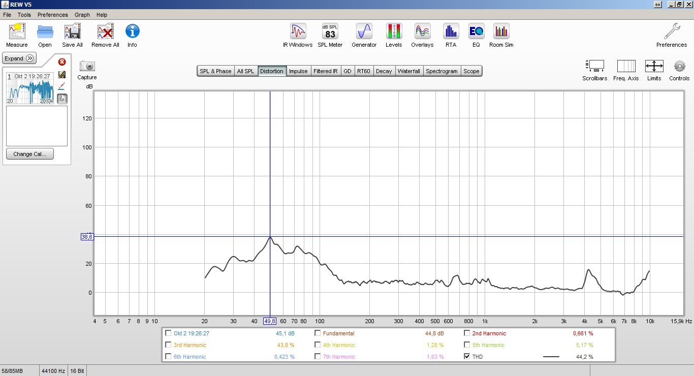Open the SPL Meter
Screen dimensions: 694x376
[x=330, y=32]
